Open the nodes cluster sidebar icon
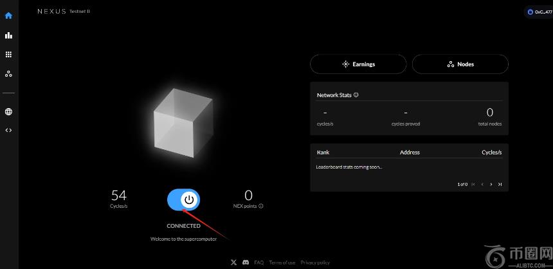 tap(8, 74)
